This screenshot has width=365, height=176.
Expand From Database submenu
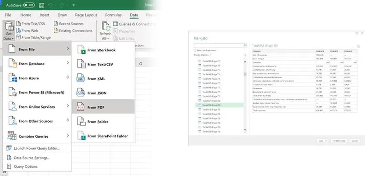[x=37, y=63]
